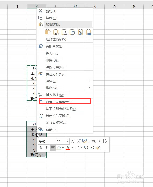153x187 pixels.
Task: Expand the 选择性粘贴 submenu arrow
Action: (x=89, y=39)
